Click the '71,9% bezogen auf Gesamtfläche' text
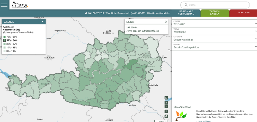The width and height of the screenshot is (257, 122). [x=143, y=31]
